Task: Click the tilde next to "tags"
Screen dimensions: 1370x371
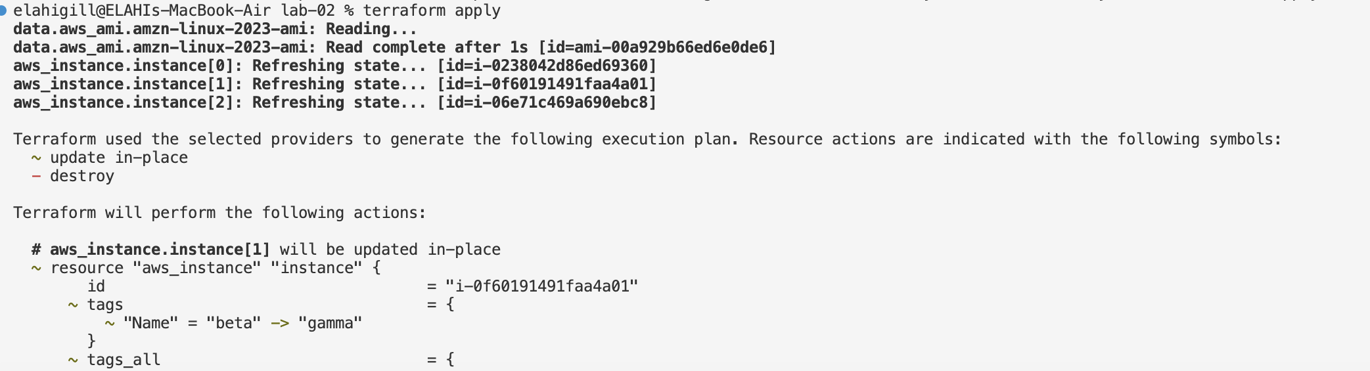Action: [73, 305]
